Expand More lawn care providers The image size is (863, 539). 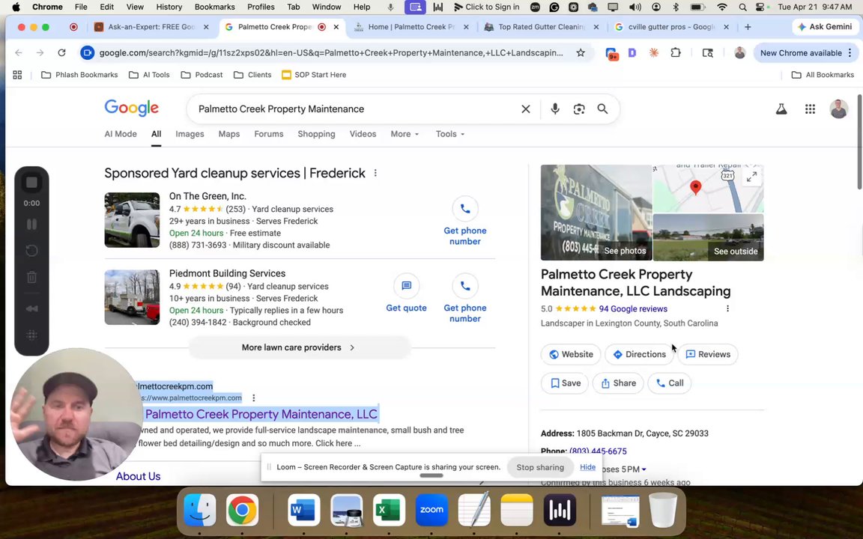(300, 347)
